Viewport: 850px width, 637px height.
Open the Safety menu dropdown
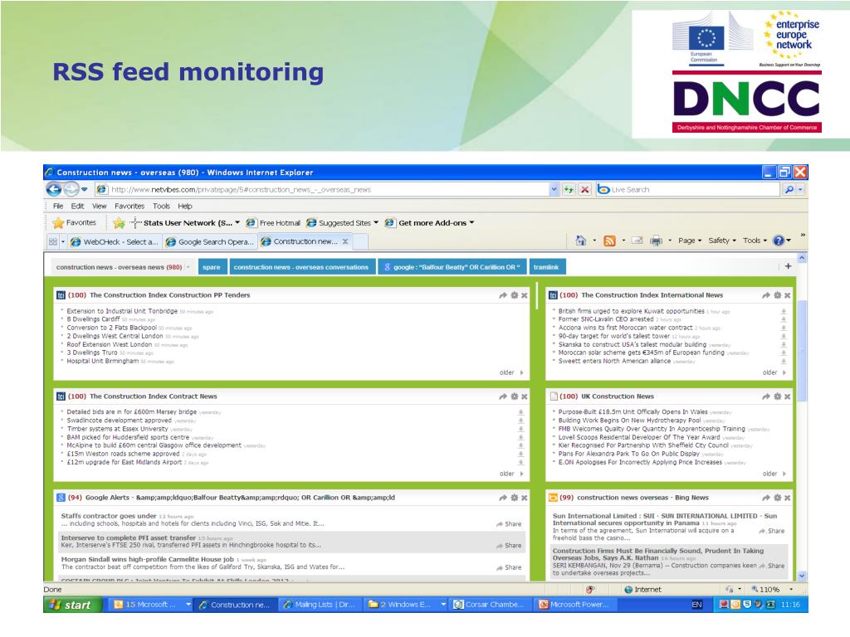click(722, 241)
